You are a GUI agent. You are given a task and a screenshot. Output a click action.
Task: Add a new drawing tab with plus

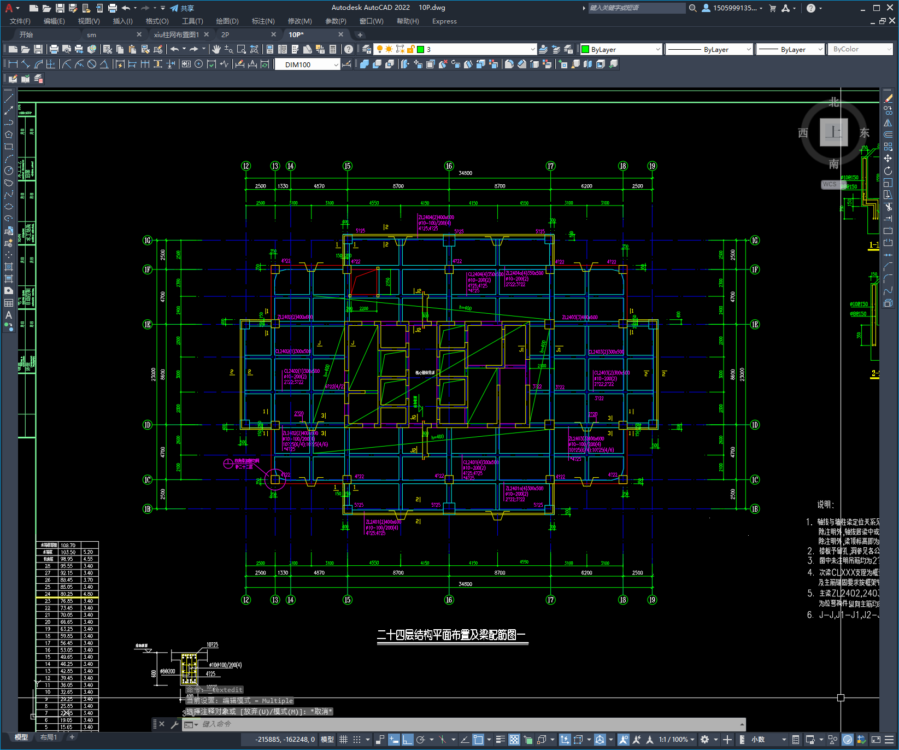click(x=360, y=34)
